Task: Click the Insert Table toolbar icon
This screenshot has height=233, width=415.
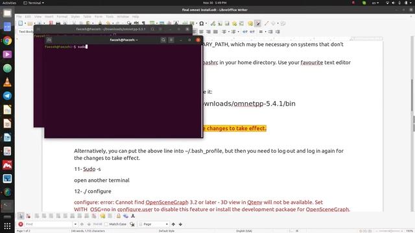Action: tap(152, 23)
